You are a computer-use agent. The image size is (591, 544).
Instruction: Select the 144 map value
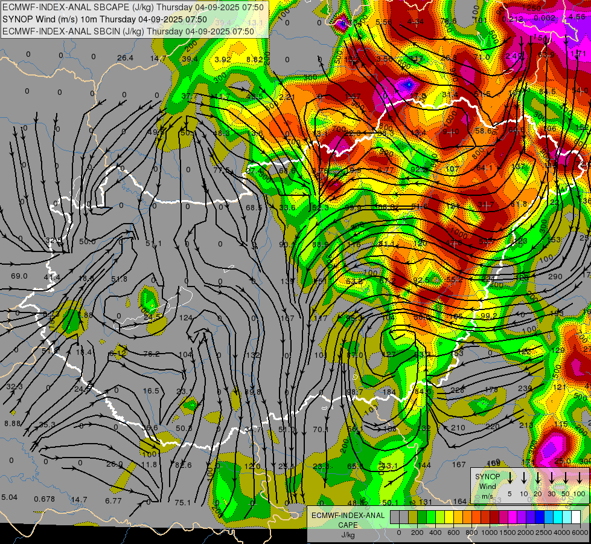[x=424, y=465]
